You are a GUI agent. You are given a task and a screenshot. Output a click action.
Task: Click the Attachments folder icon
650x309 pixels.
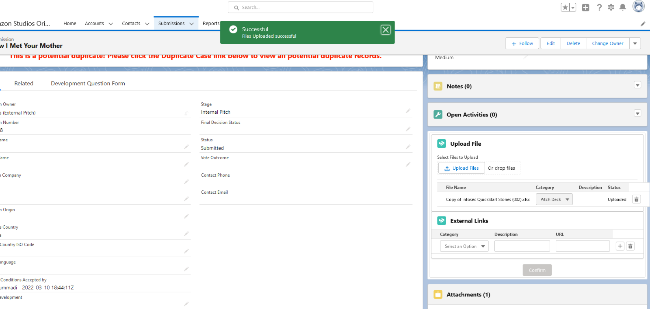point(438,294)
